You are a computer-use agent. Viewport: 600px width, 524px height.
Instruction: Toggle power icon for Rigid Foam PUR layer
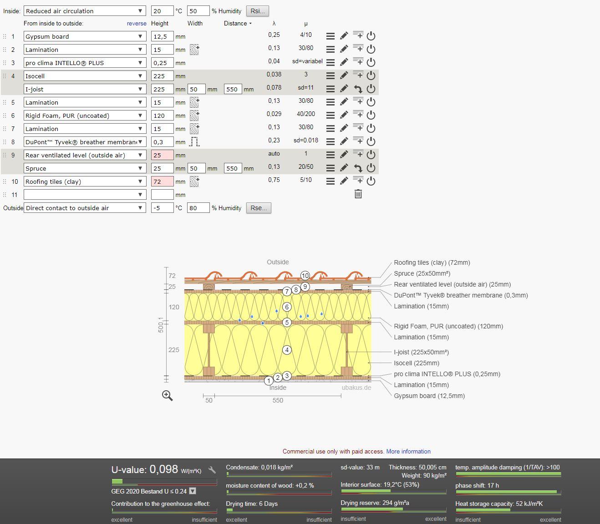click(371, 115)
